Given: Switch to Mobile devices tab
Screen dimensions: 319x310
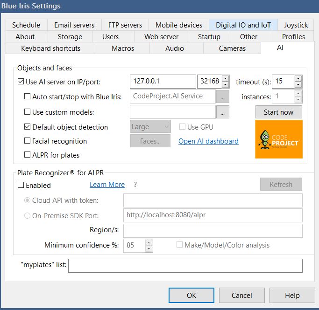Looking at the screenshot, I should 179,25.
